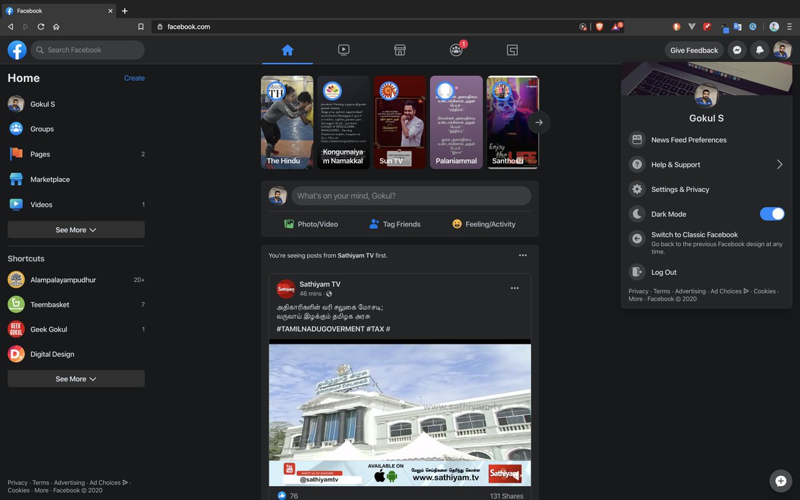
Task: Open the Groups tab with notification badge
Action: pos(456,50)
